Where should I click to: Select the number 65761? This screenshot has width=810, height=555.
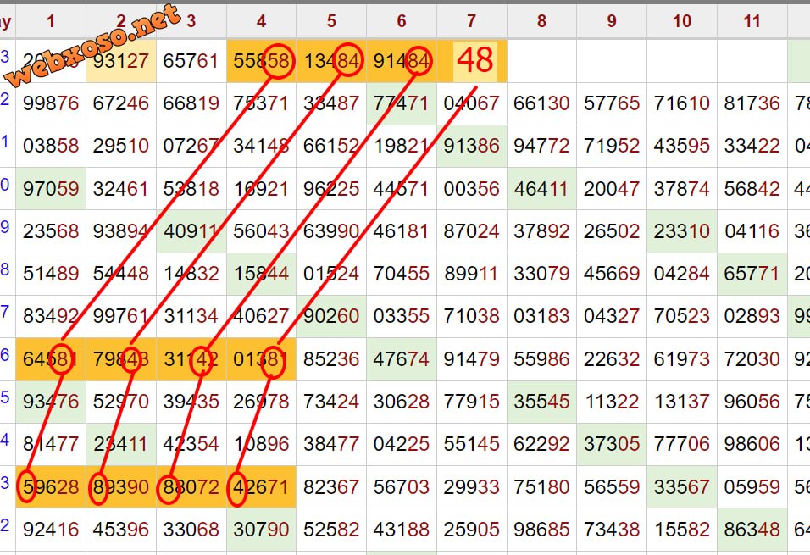click(191, 61)
